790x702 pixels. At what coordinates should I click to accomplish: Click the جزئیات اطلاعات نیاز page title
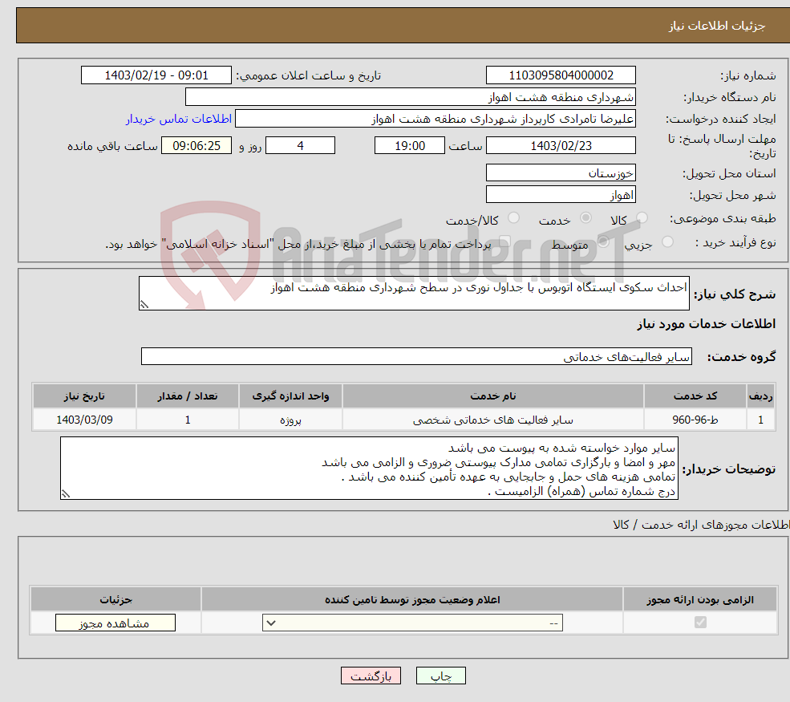[717, 26]
